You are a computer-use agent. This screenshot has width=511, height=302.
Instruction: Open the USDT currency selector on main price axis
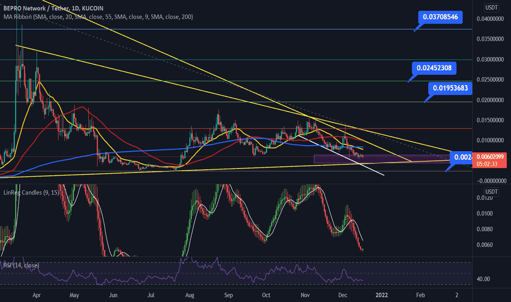491,8
